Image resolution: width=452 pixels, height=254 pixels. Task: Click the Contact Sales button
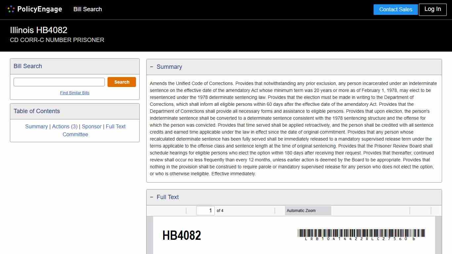[x=395, y=9]
